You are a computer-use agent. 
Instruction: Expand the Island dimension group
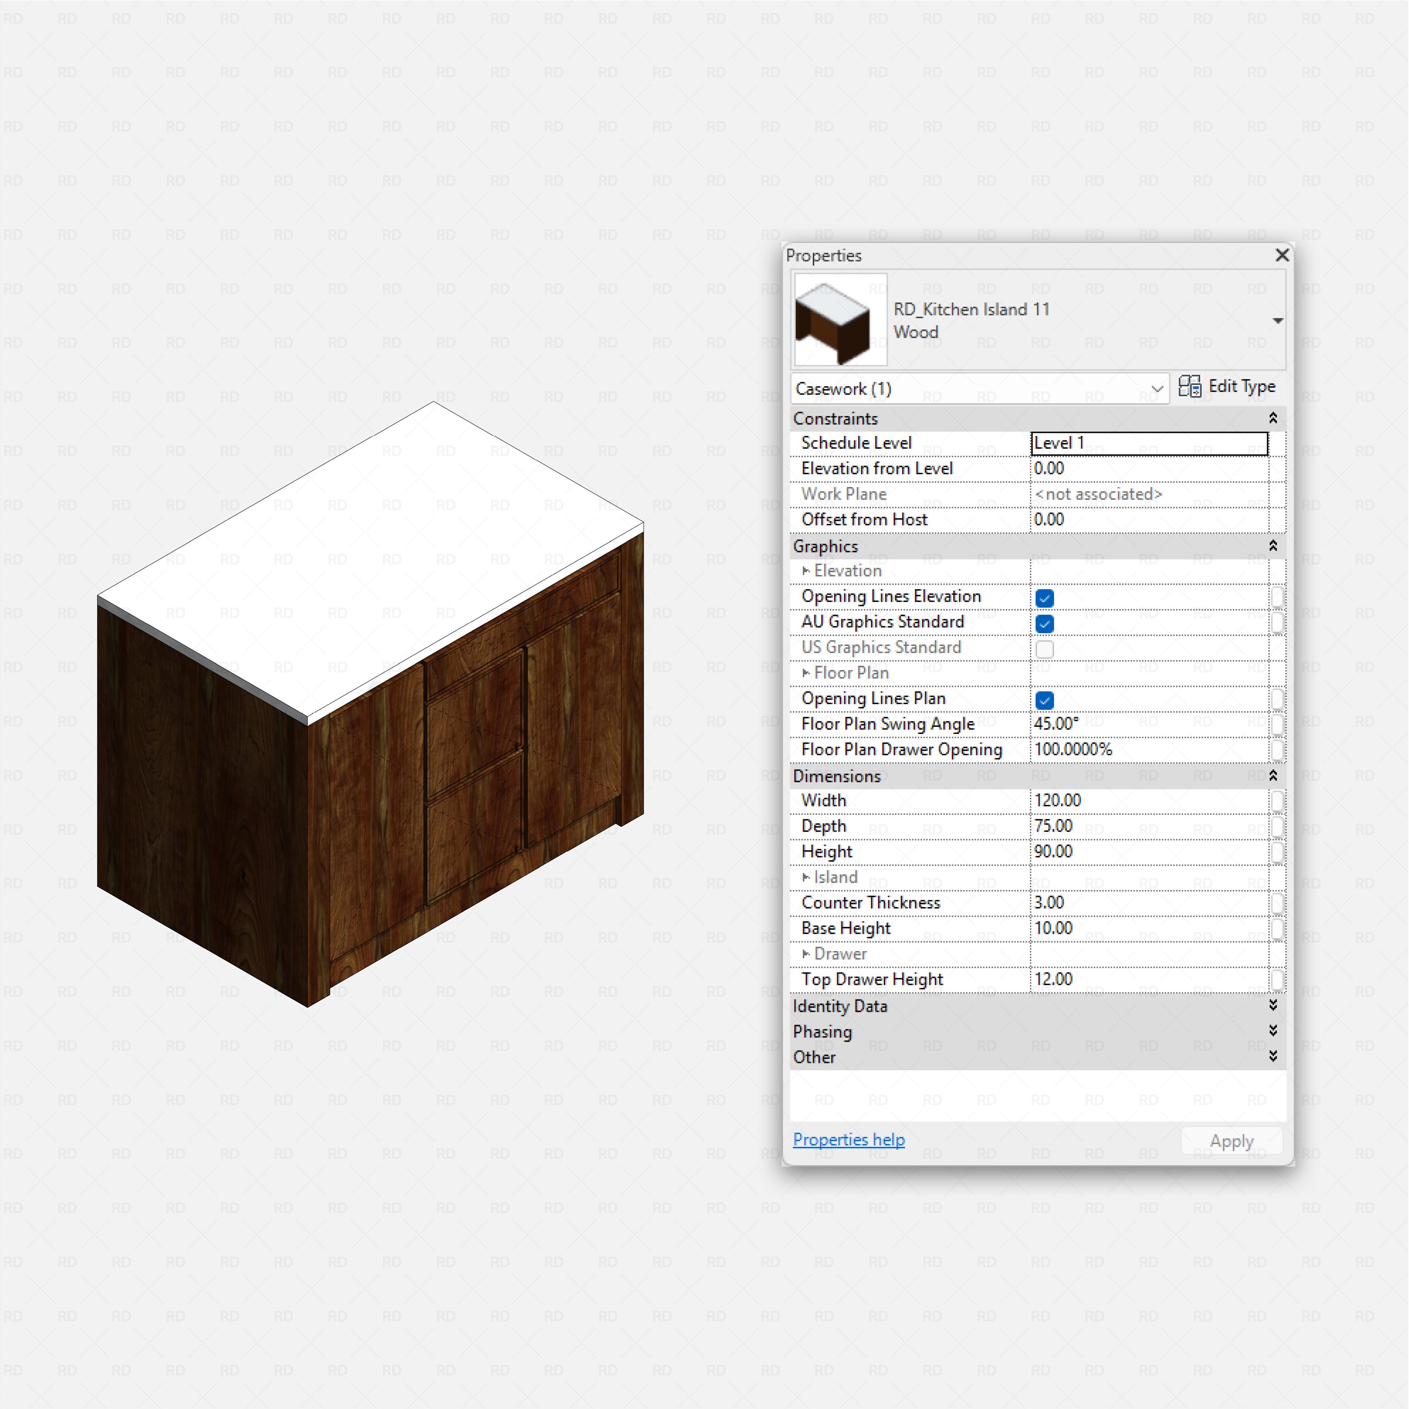806,878
